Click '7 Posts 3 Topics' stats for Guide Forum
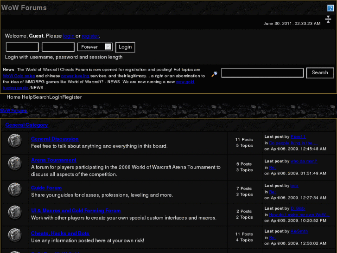Image resolution: width=337 pixels, height=253 pixels. point(244,191)
